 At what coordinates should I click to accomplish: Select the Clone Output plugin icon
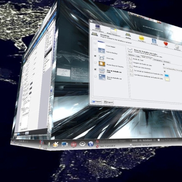pos(101,44)
